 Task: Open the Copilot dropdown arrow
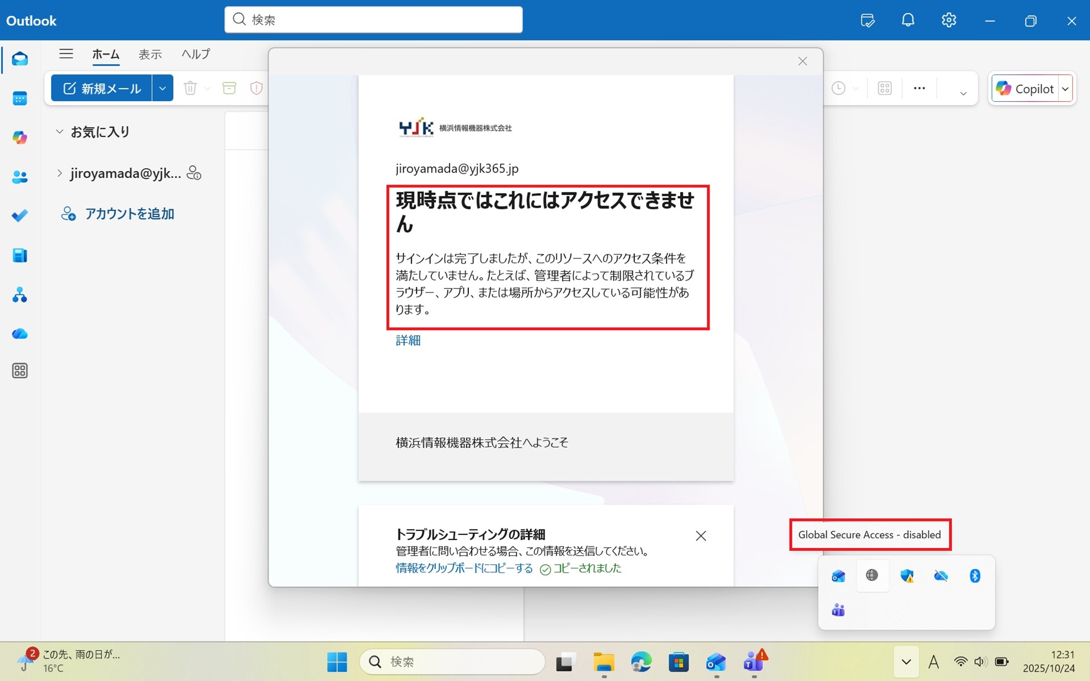click(1065, 89)
